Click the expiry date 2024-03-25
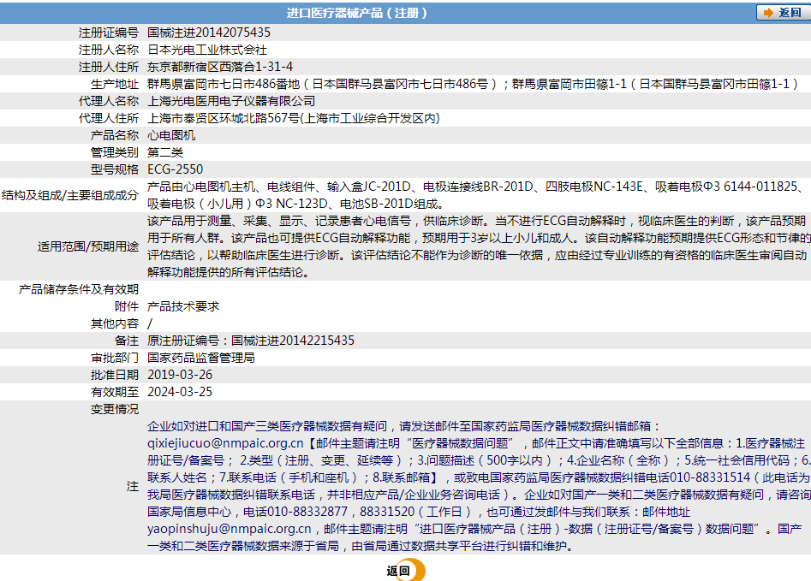The width and height of the screenshot is (811, 581). point(180,392)
